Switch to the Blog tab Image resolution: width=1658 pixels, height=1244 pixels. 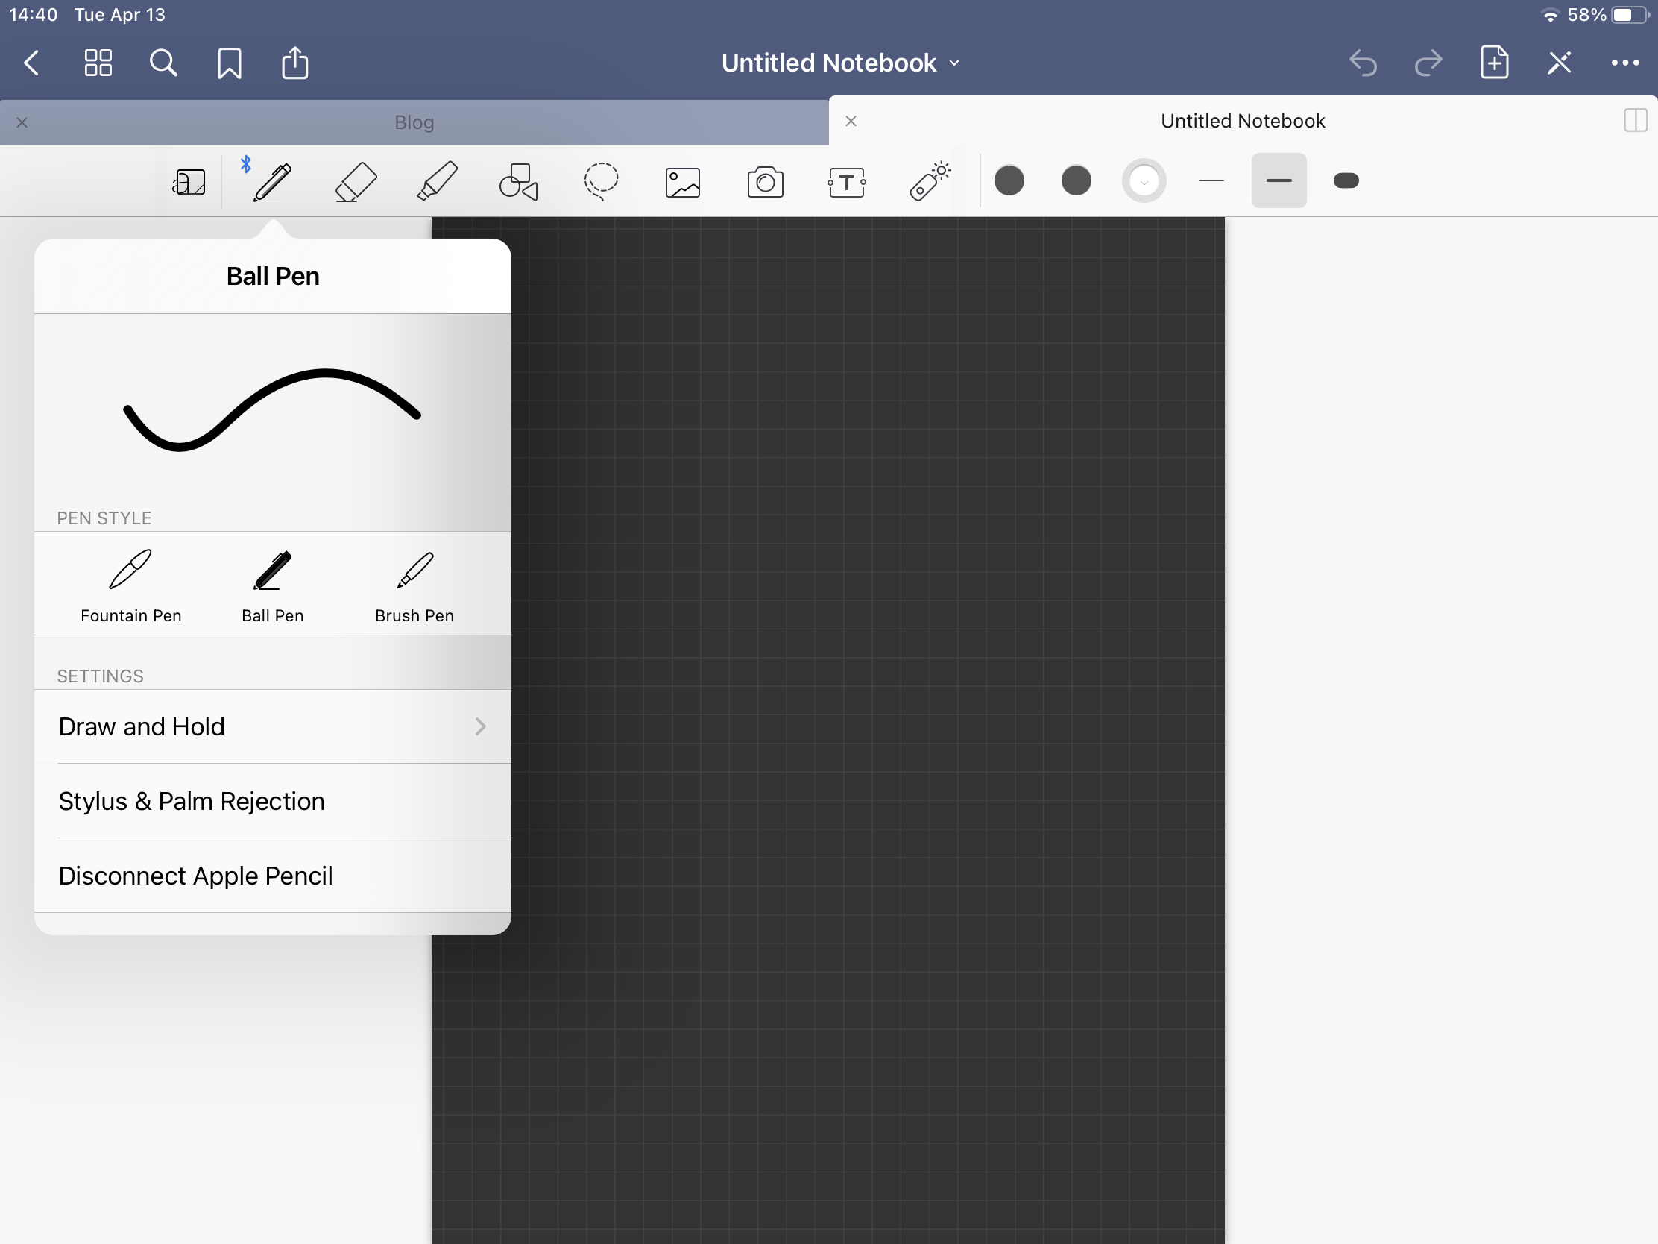pos(414,122)
